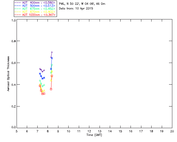Click the 'Time (GMT)' axis title
Viewport: 177px width, 142px height.
click(94, 135)
